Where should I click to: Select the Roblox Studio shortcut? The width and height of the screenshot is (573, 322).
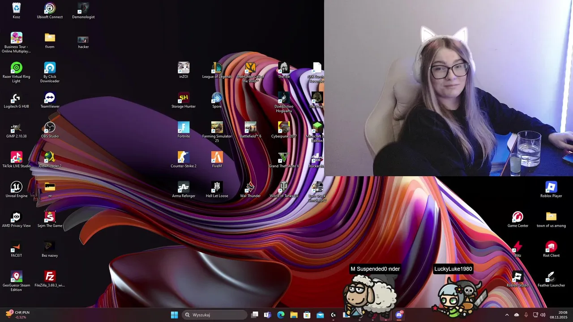(518, 279)
